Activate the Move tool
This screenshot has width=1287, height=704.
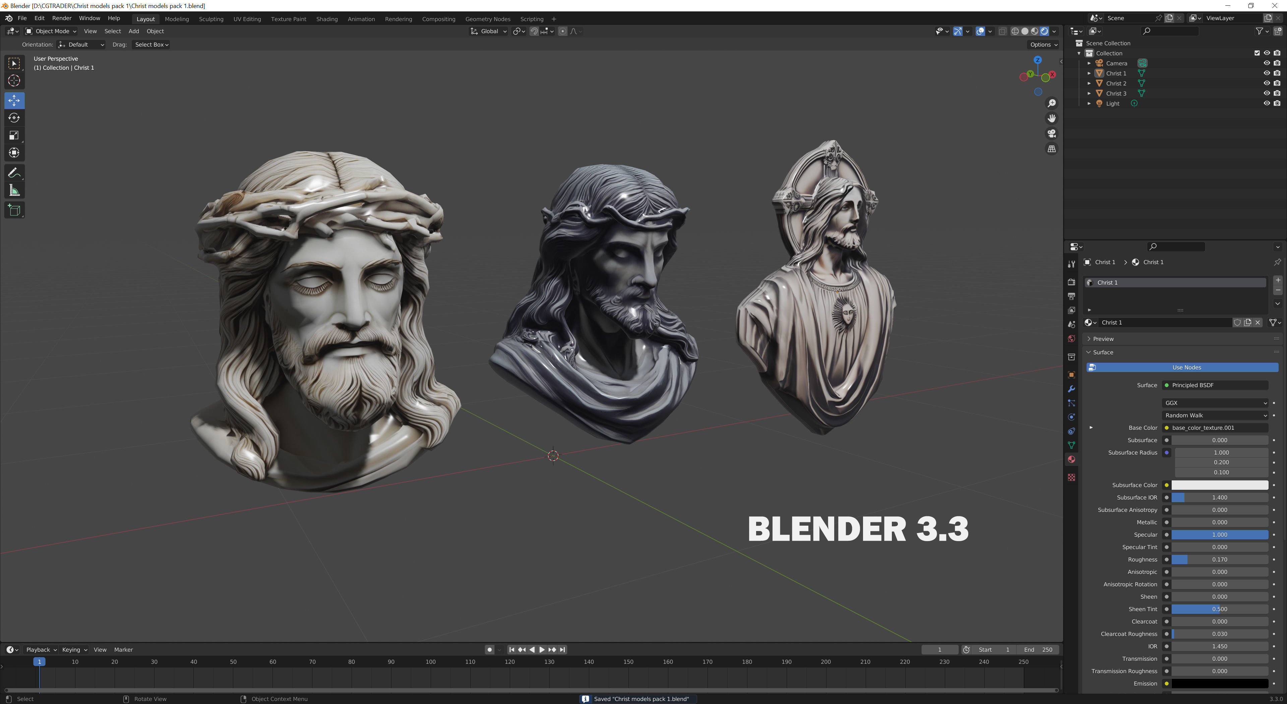(x=14, y=101)
